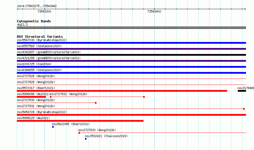
Task: Open esv2727826 (Wong2012b) variant label
Action: tap(36, 76)
